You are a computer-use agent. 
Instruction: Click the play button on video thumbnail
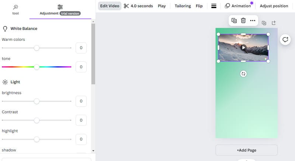click(x=243, y=47)
